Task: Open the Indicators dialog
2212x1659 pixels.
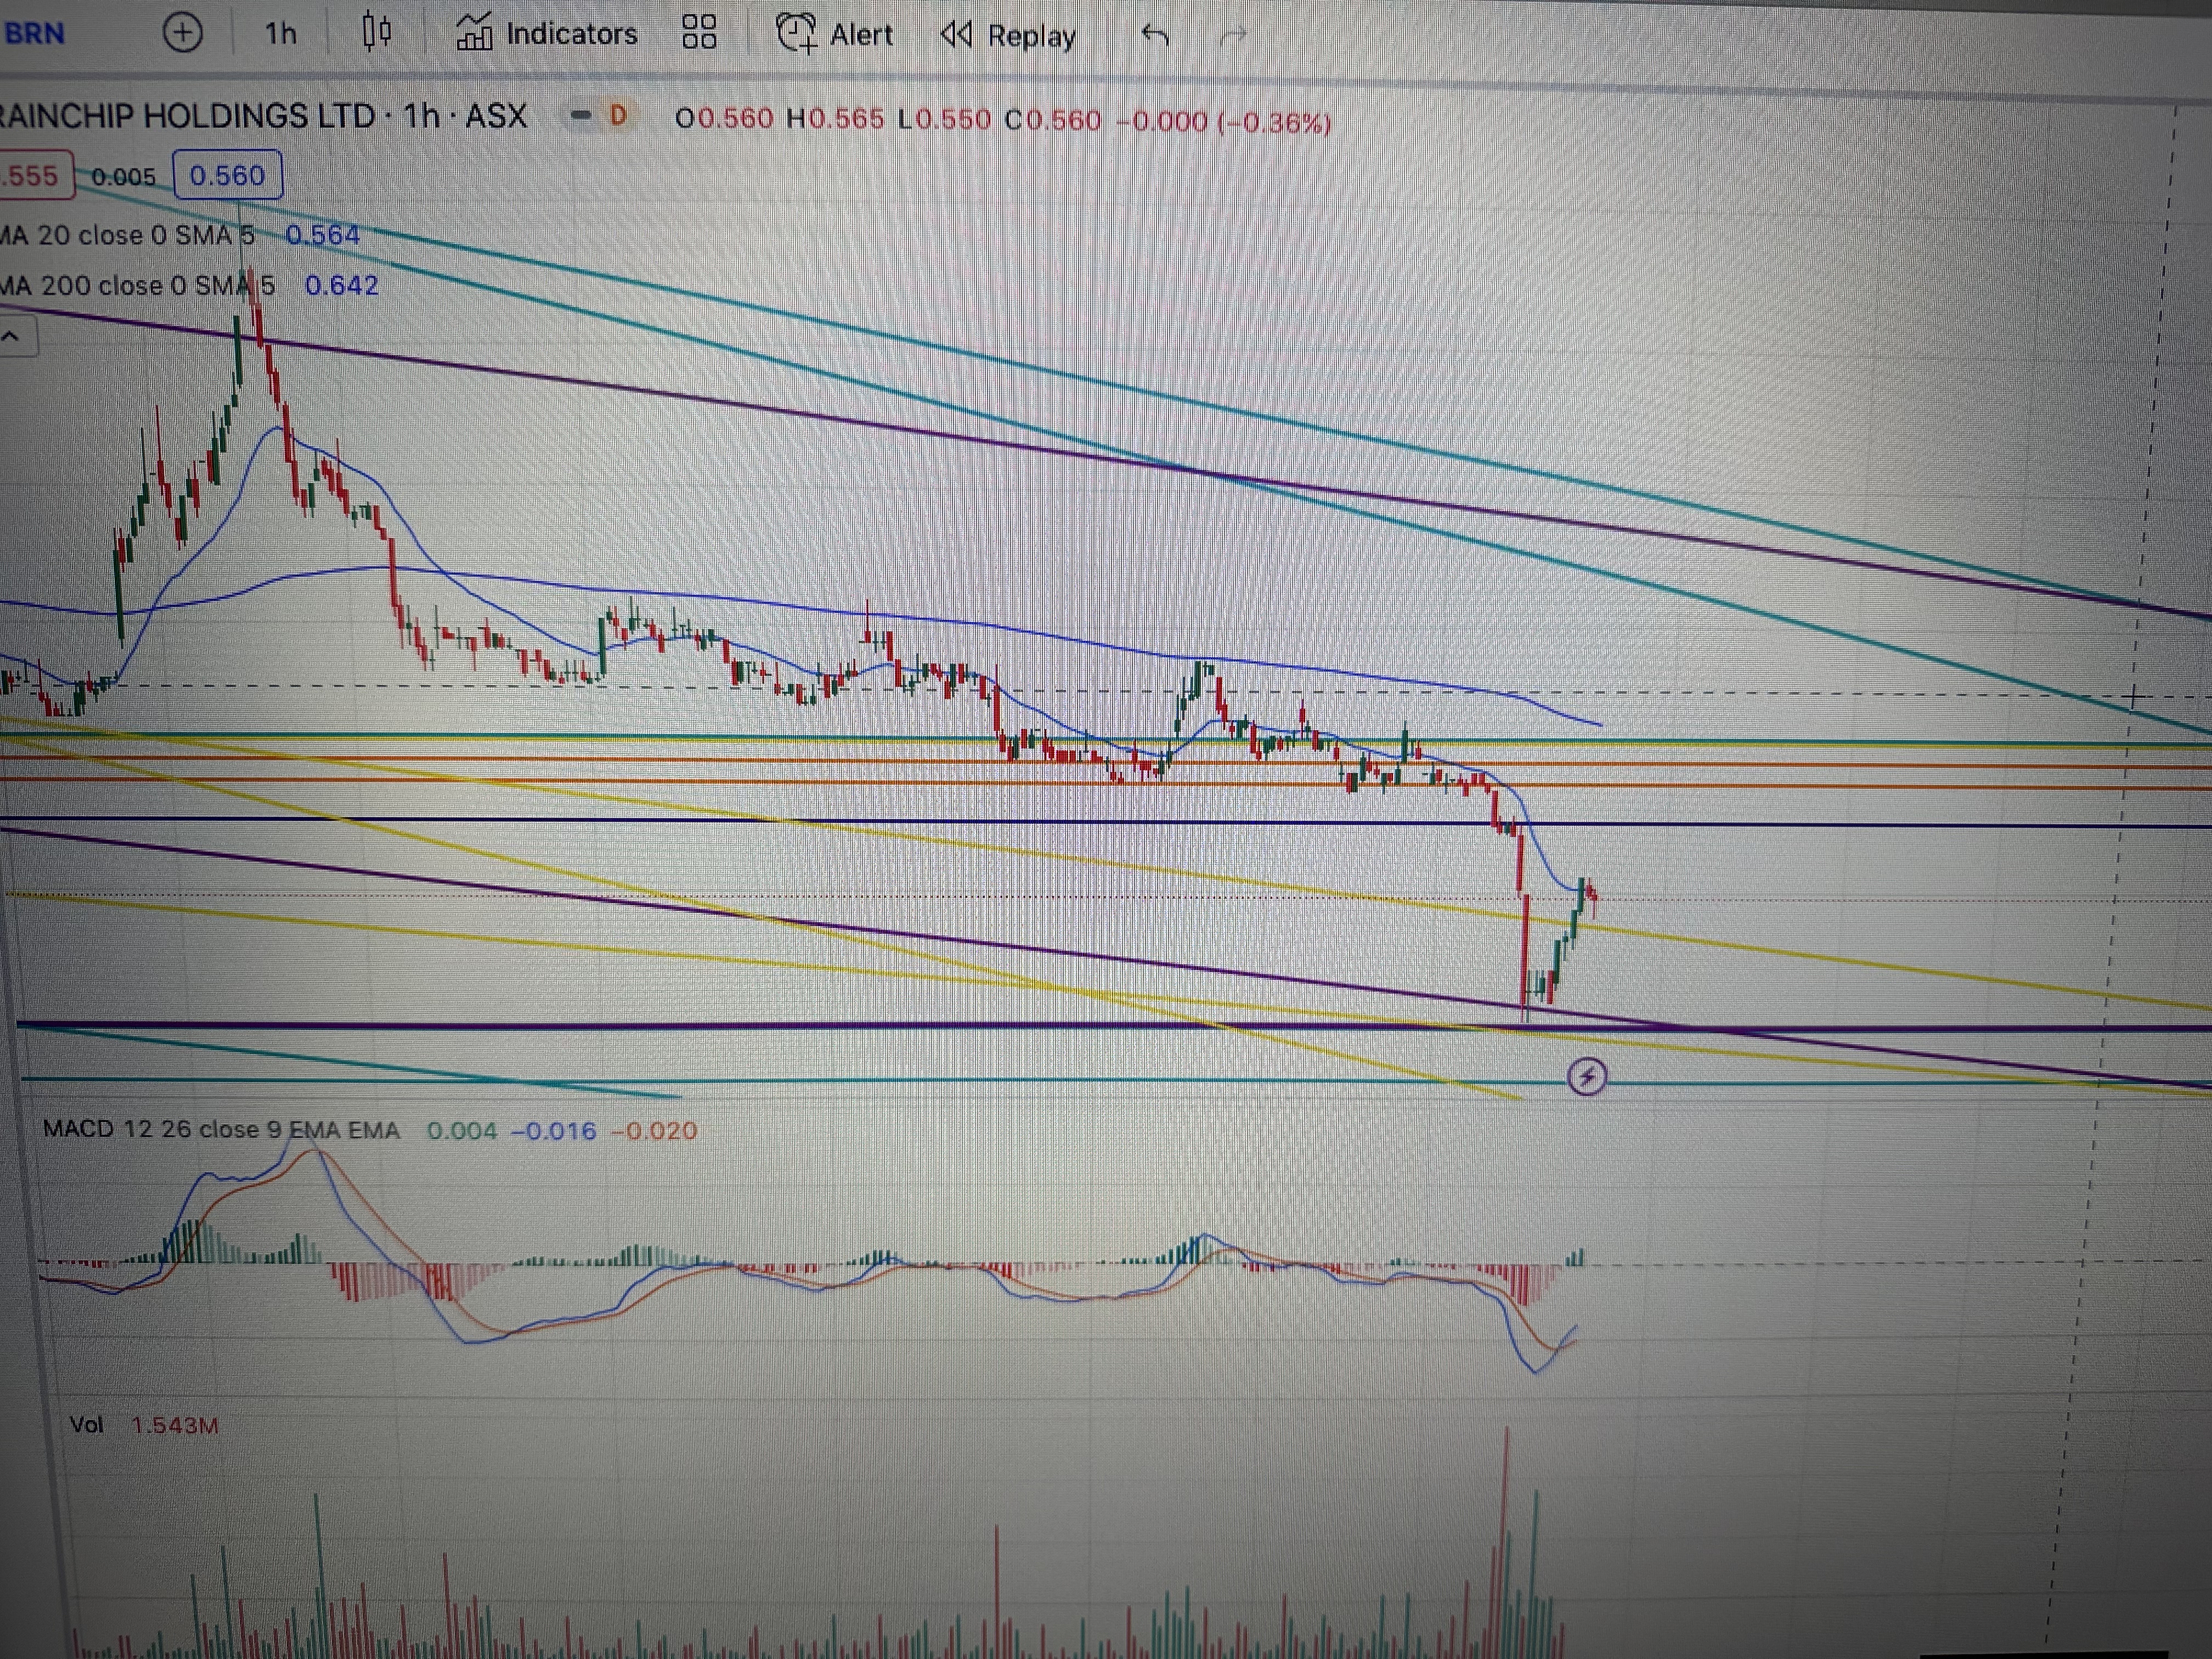Action: [546, 34]
